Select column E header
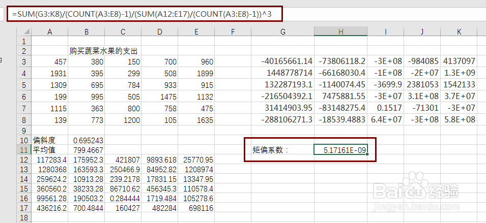 (196, 31)
